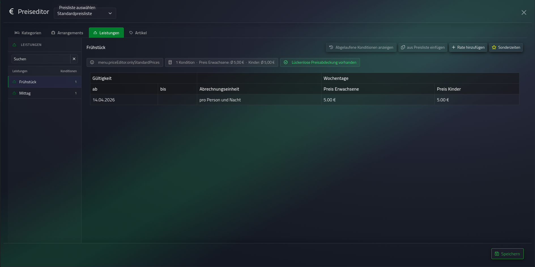
Task: Click the 14.04.2026 start date cell
Action: click(x=124, y=100)
